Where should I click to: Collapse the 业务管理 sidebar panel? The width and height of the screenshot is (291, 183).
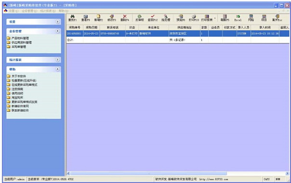(57, 31)
